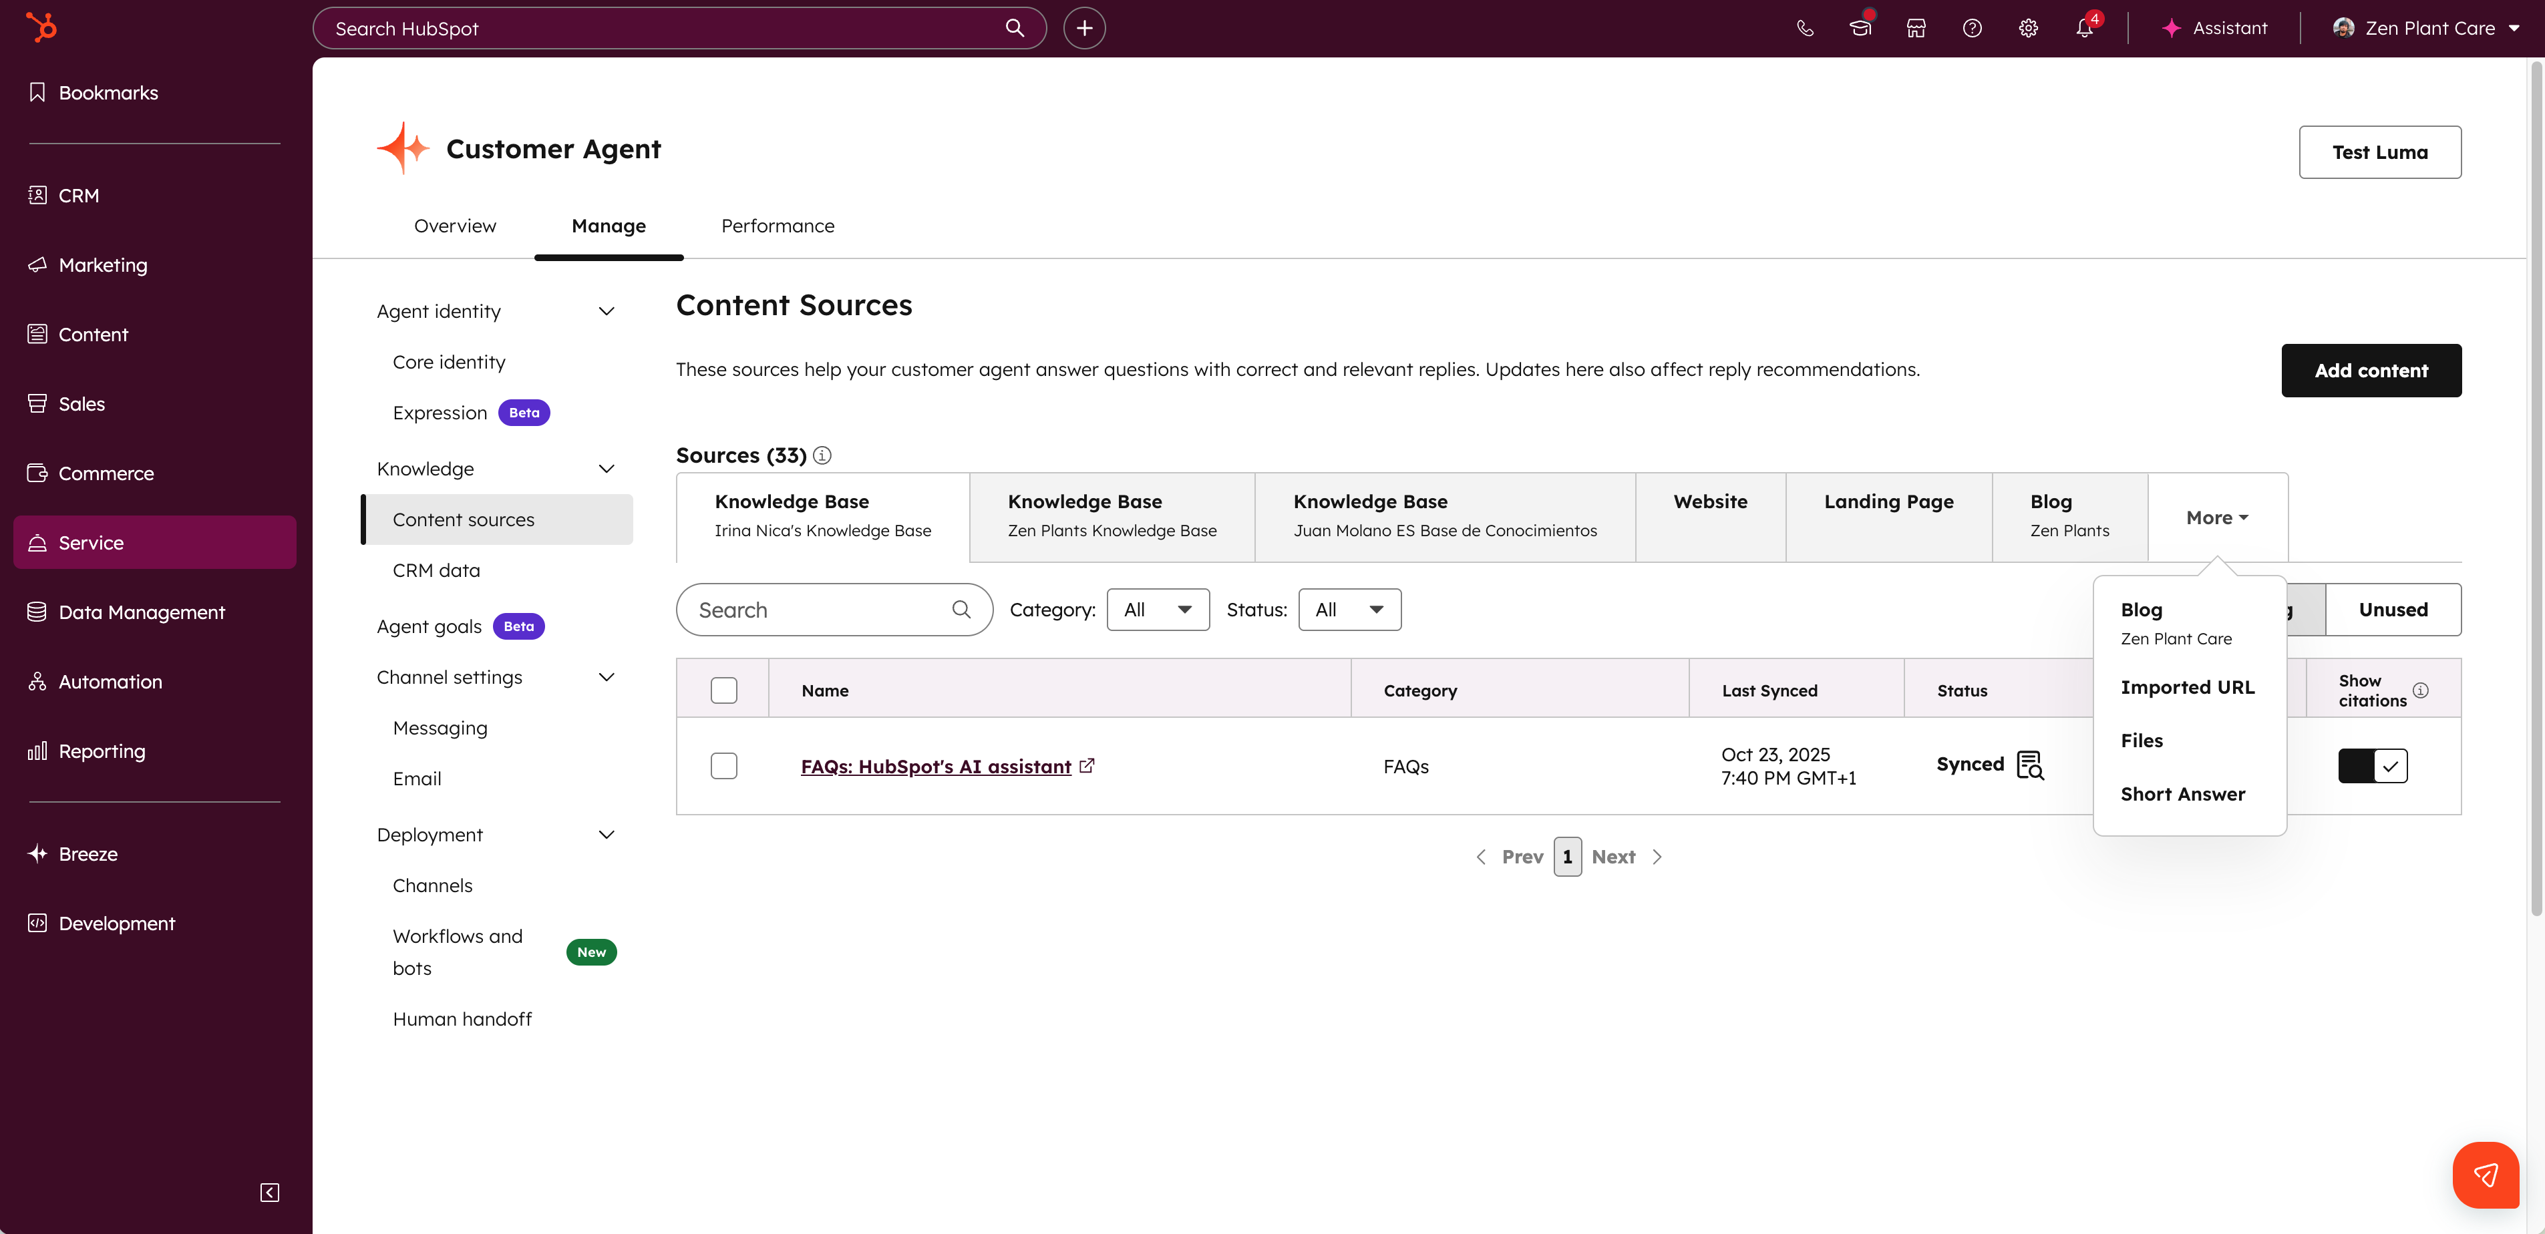Collapse the Agent identity section

point(607,311)
